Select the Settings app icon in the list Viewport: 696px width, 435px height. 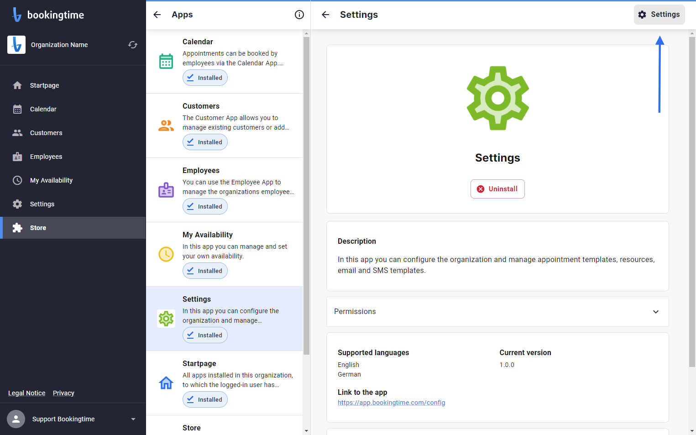166,319
